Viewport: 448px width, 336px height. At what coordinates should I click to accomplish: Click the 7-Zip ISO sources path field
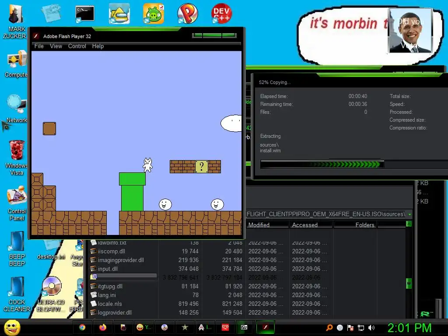(326, 214)
